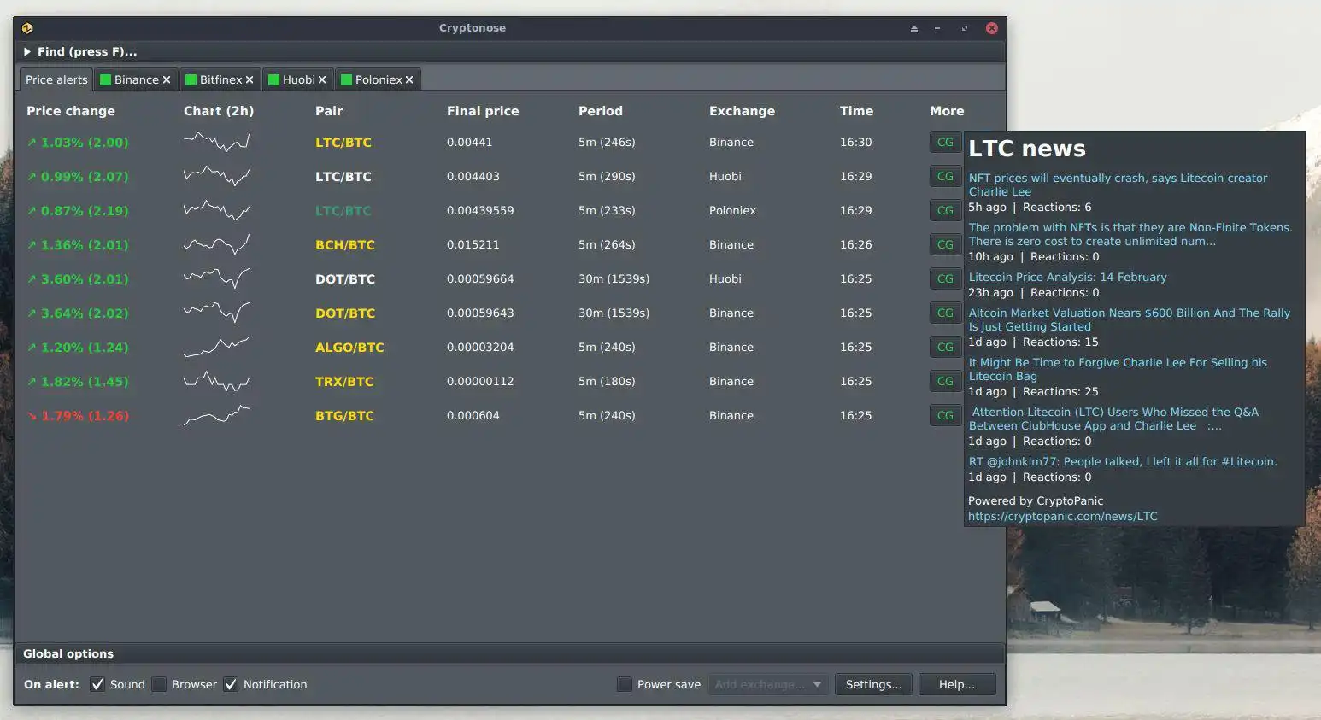The width and height of the screenshot is (1321, 720).
Task: Click the green status square on Huobi tab
Action: [273, 79]
